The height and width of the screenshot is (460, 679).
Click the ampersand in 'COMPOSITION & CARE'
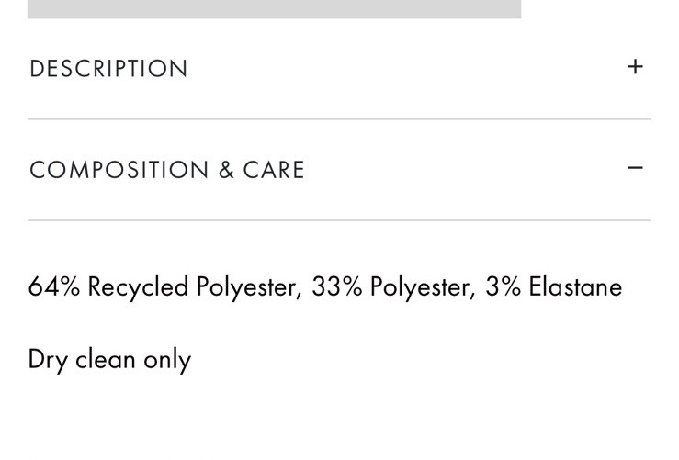coord(226,170)
